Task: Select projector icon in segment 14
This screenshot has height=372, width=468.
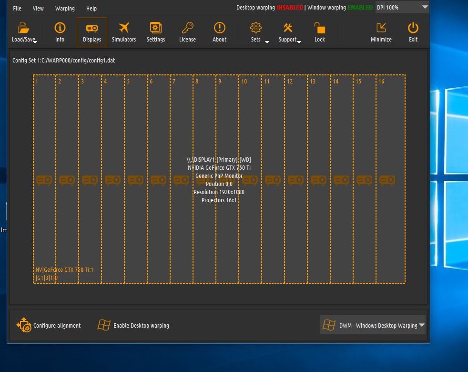Action: (x=341, y=180)
